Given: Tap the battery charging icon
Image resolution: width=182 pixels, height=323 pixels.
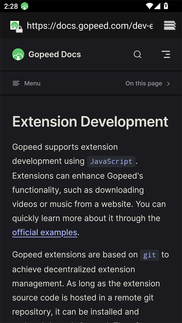Looking at the screenshot, I should pyautogui.click(x=166, y=6).
